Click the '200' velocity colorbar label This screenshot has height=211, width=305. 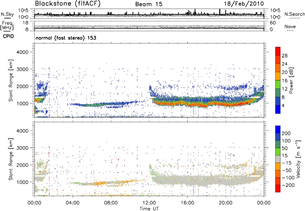pos(286,133)
